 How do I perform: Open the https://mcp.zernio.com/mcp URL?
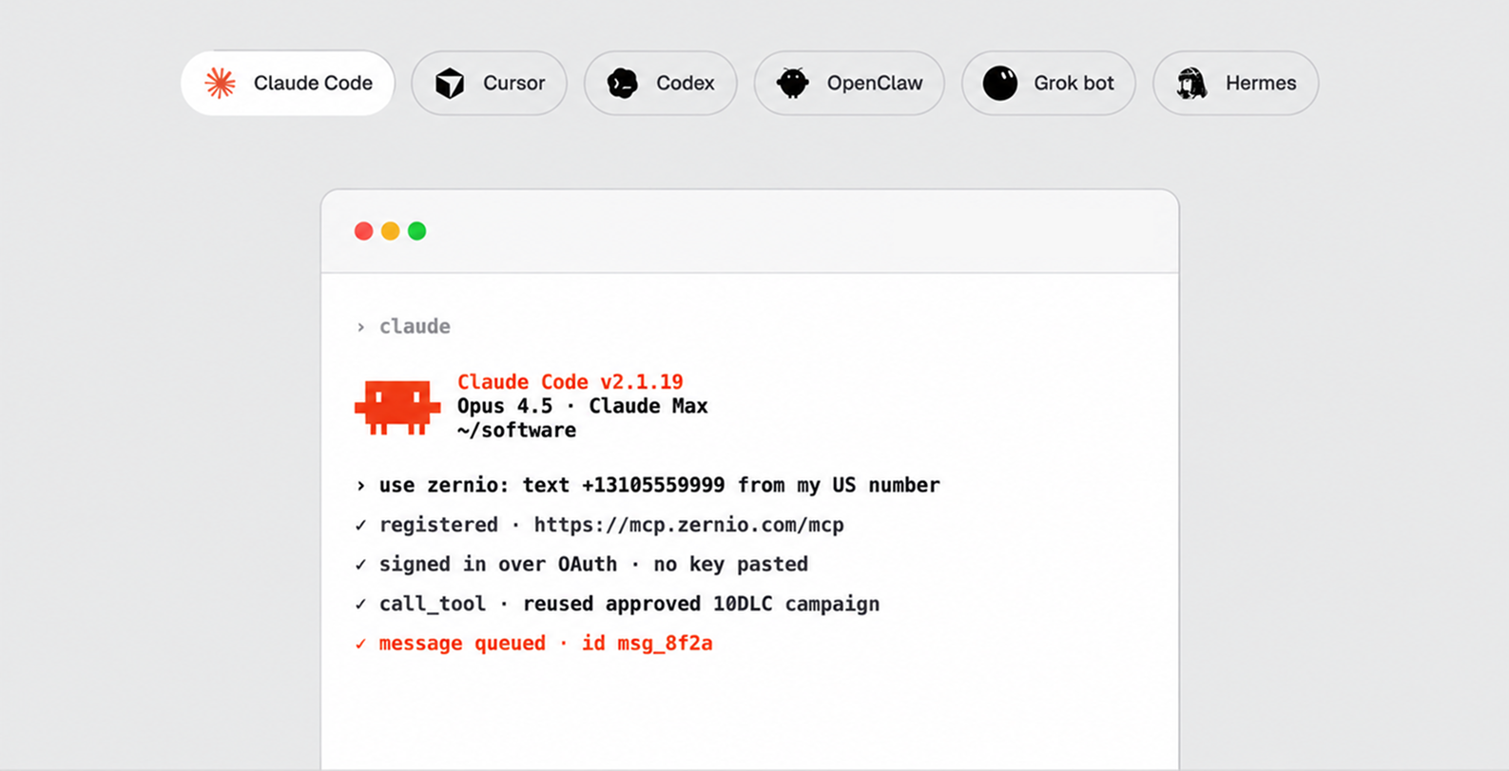688,525
